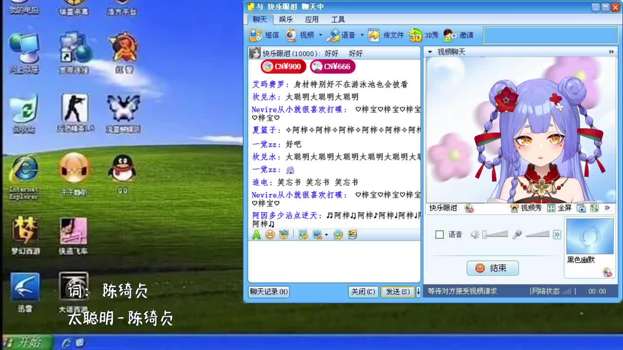
Task: Select the 应用 tab
Action: (311, 19)
